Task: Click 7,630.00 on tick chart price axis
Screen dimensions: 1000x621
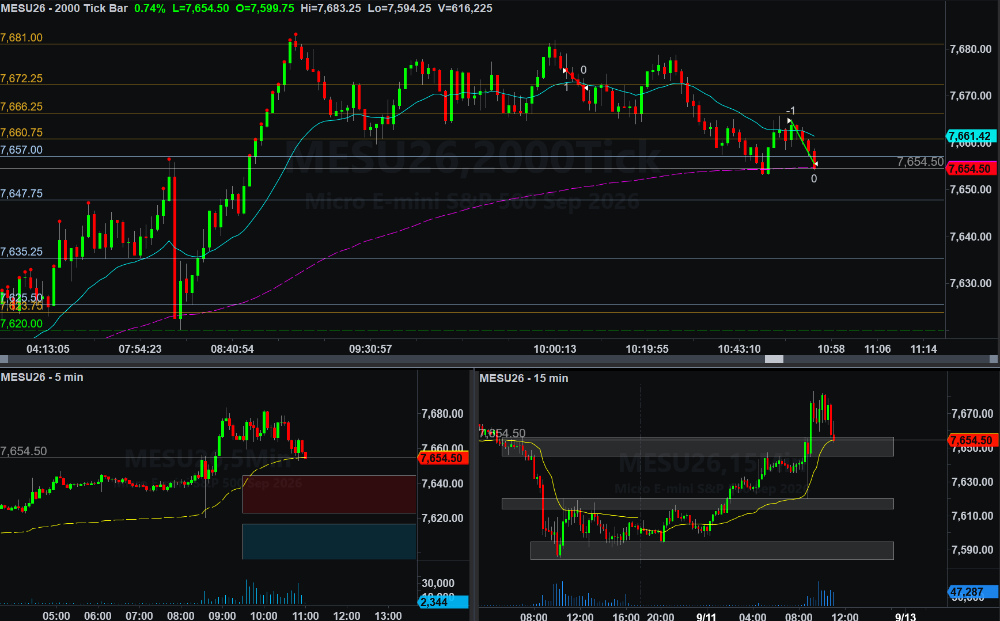Action: pyautogui.click(x=971, y=283)
